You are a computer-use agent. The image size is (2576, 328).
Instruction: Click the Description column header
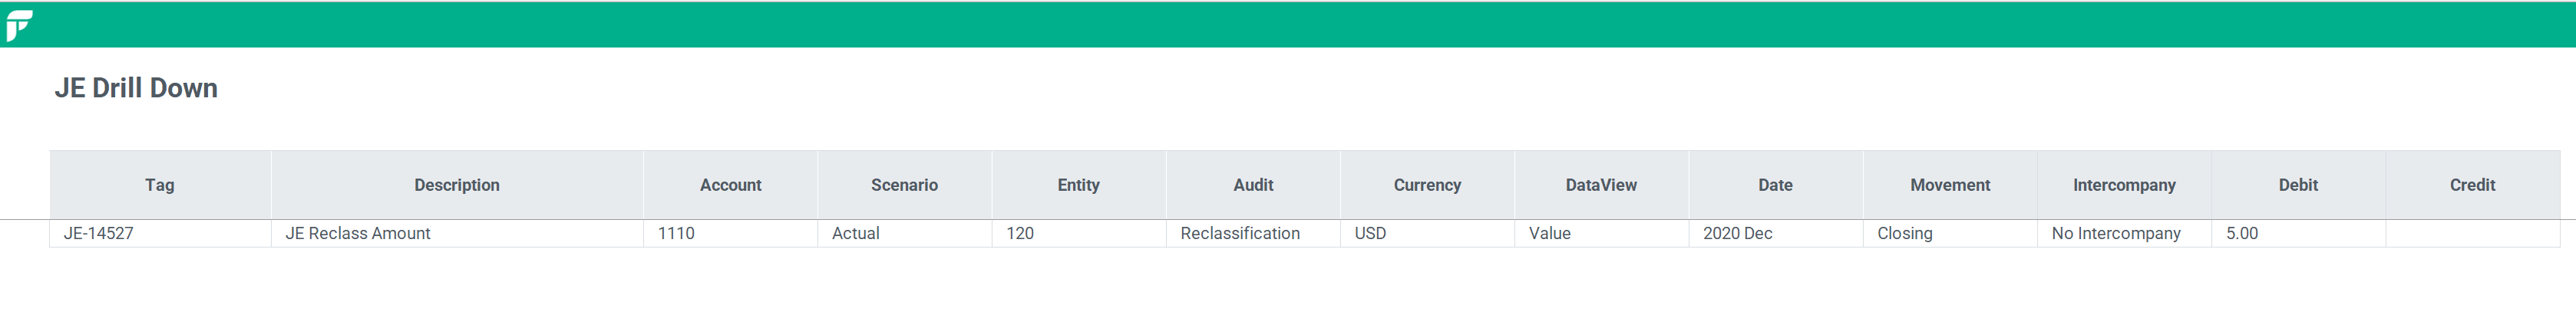pyautogui.click(x=457, y=185)
